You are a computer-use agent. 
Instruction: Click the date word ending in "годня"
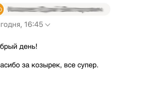[x=11, y=25]
